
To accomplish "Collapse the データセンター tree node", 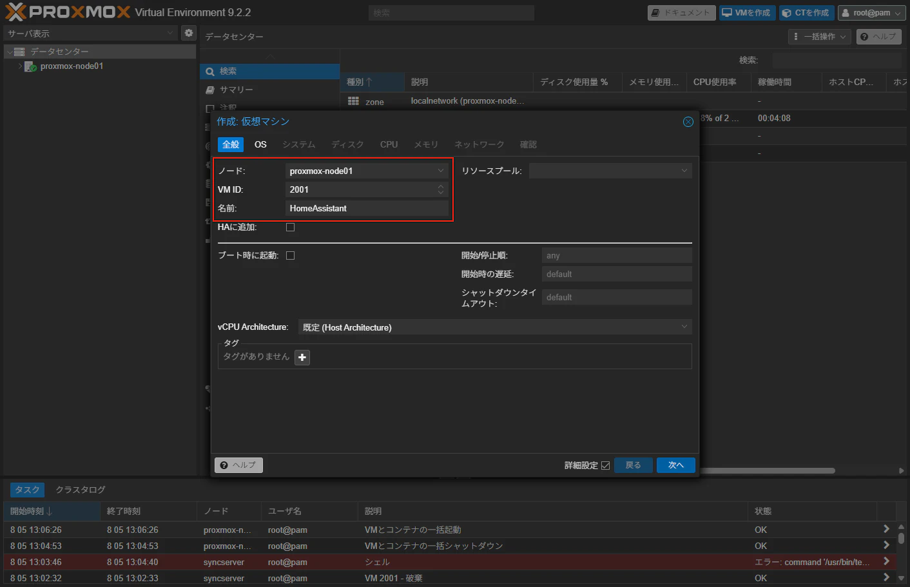I will 10,52.
